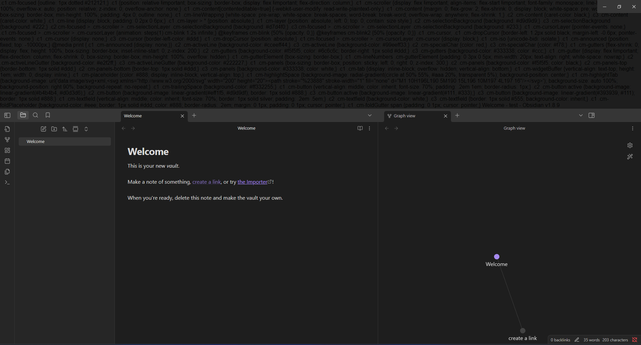Click the '35 words' count in the status bar

tap(592, 340)
